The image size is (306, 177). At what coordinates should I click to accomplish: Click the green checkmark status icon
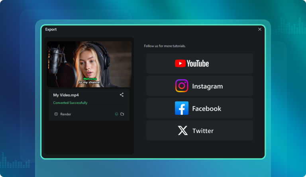click(116, 114)
